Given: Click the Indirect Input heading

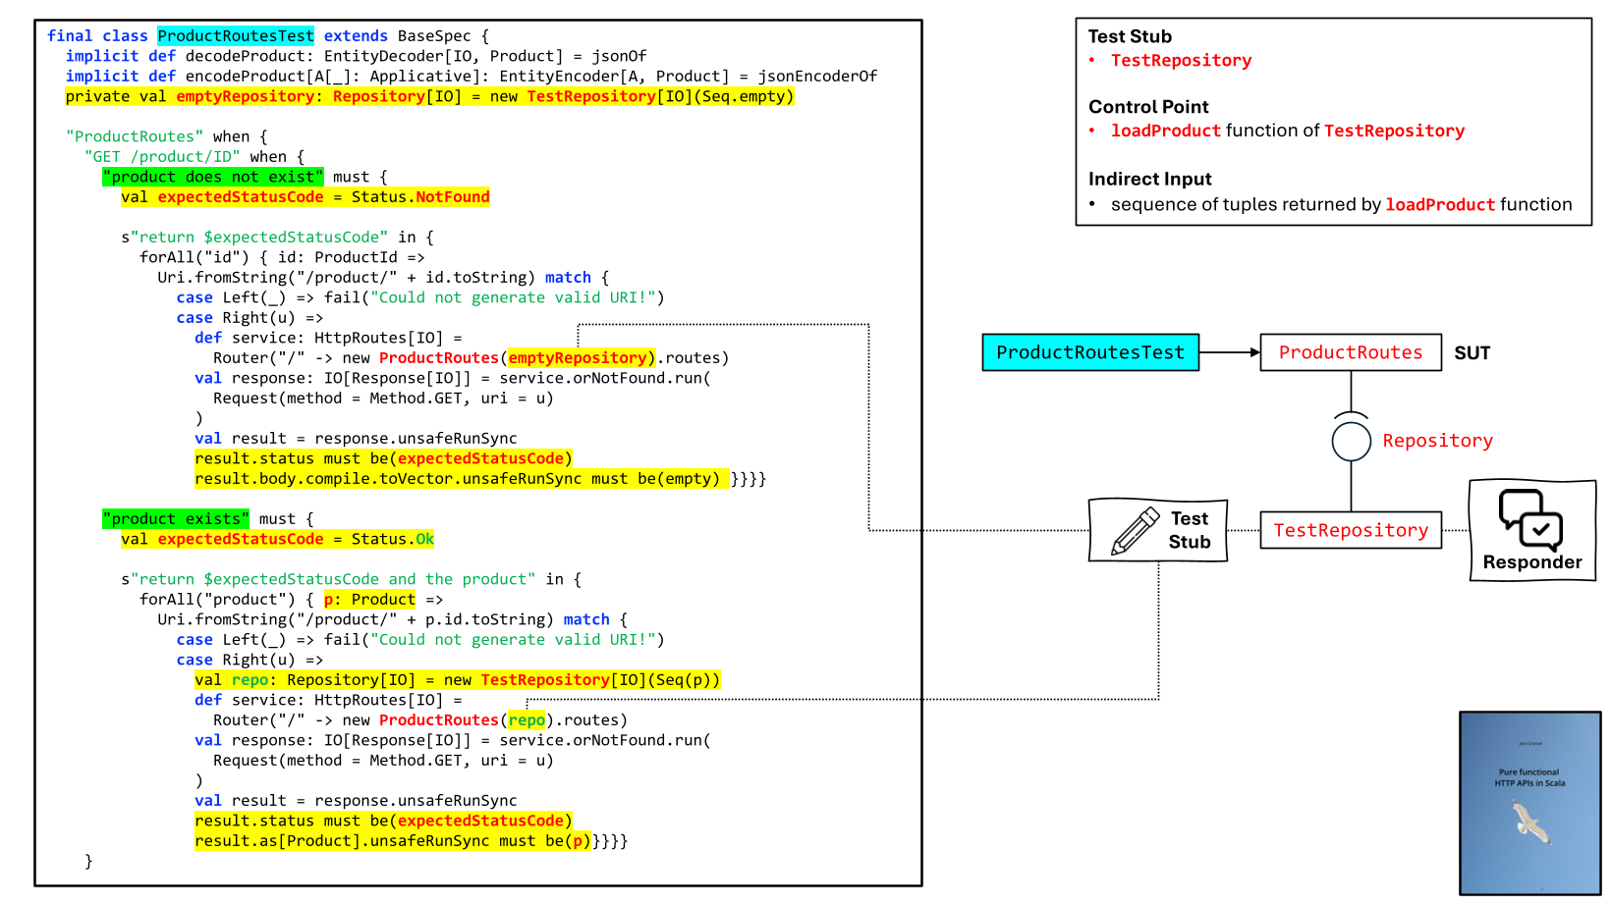Looking at the screenshot, I should pos(1150,179).
